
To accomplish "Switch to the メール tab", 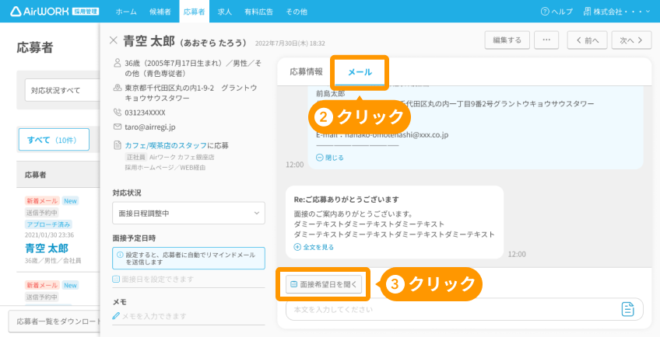I will point(360,72).
